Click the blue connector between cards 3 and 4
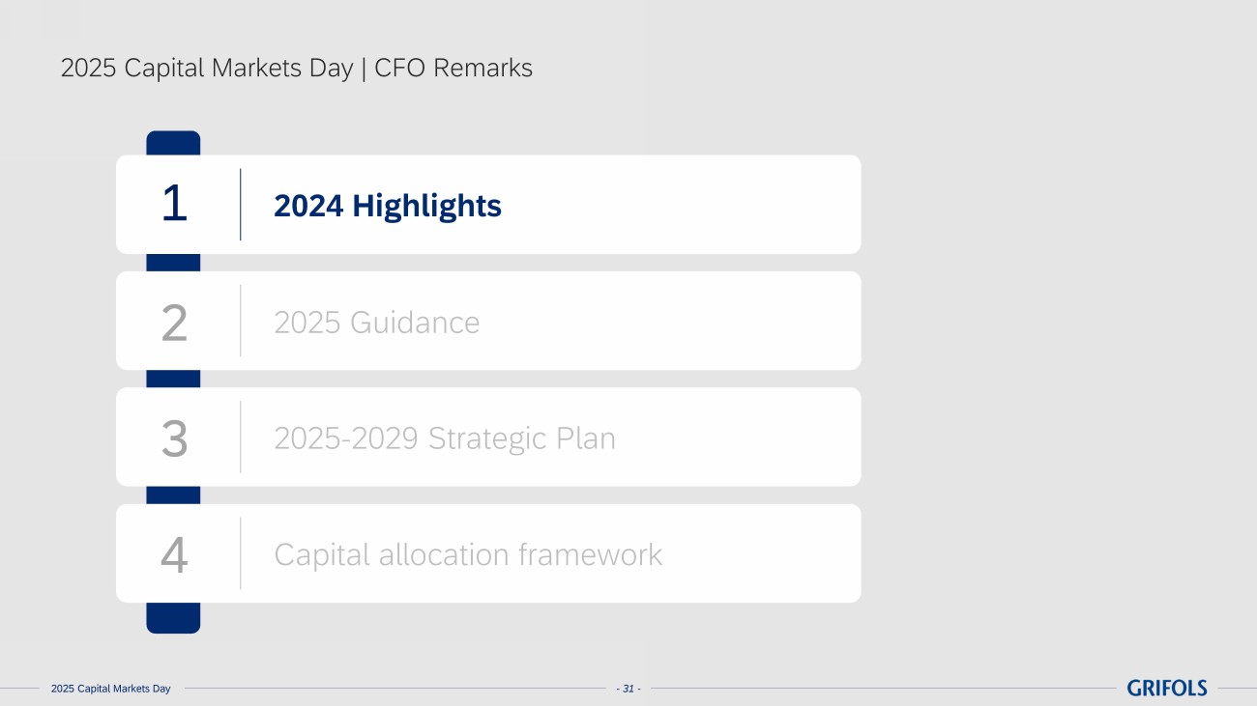This screenshot has height=706, width=1257. pyautogui.click(x=173, y=494)
